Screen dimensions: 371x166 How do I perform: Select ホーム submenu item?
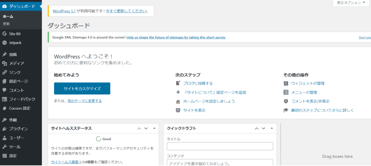8,17
